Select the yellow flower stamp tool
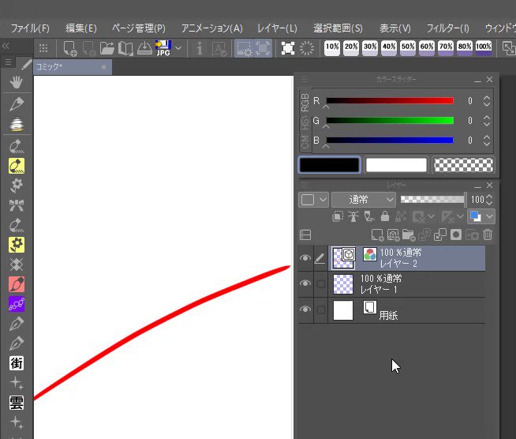The image size is (516, 439). [17, 245]
